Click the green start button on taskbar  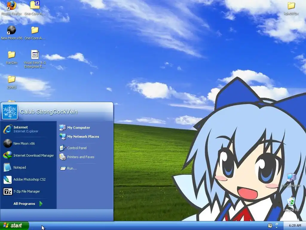(x=14, y=226)
